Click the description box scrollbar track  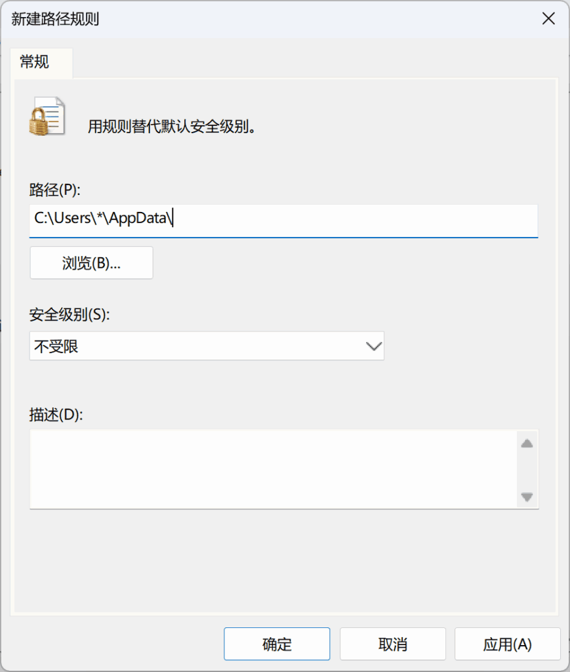(527, 470)
